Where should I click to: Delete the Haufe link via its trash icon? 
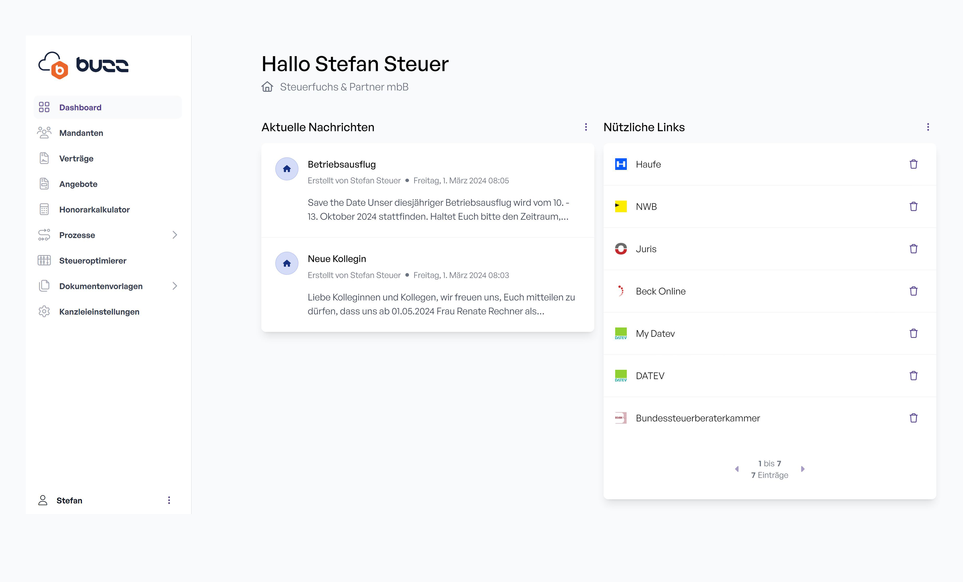[914, 164]
